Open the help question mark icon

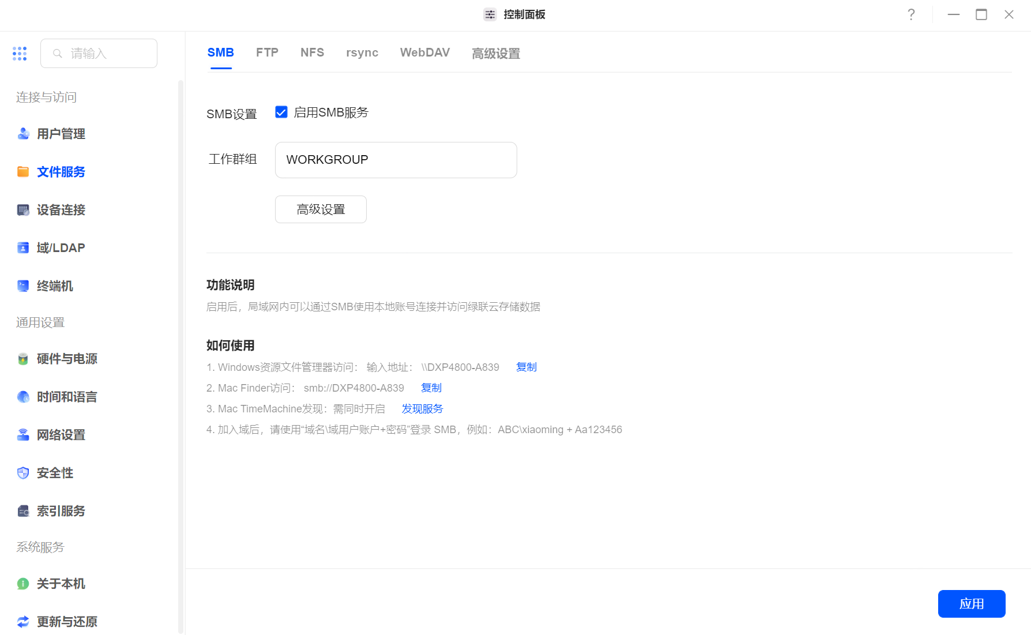coord(911,14)
